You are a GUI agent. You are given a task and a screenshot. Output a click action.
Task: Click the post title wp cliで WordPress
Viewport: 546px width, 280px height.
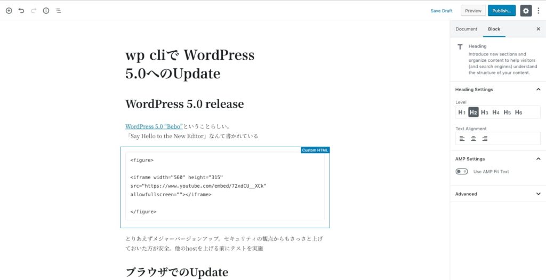tap(190, 65)
